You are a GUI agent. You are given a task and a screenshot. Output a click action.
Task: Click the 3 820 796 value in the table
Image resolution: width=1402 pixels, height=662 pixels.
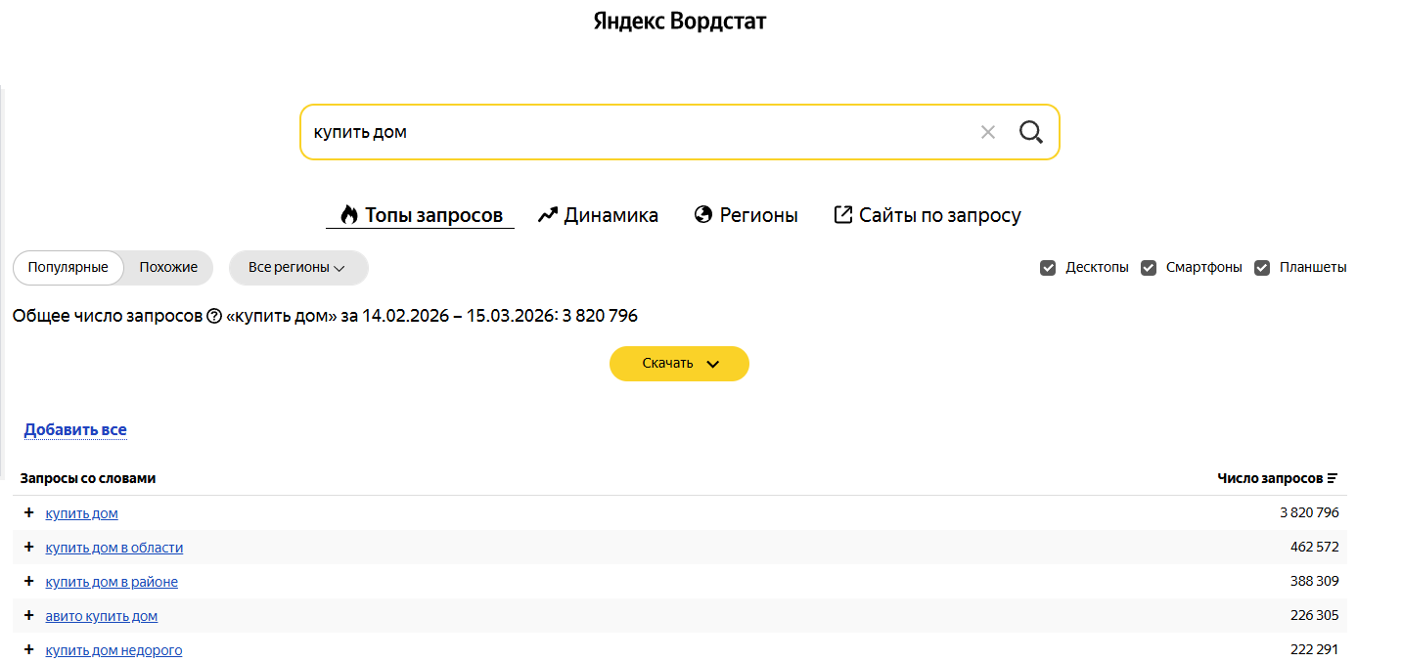tap(1309, 512)
